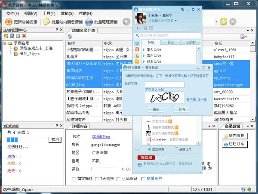The height and width of the screenshot is (194, 258).
Task: Click the 看不清,换一张 captcha link
Action: tap(197, 99)
